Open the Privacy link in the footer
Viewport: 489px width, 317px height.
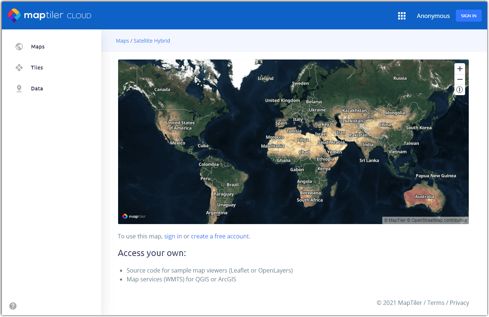tap(459, 302)
